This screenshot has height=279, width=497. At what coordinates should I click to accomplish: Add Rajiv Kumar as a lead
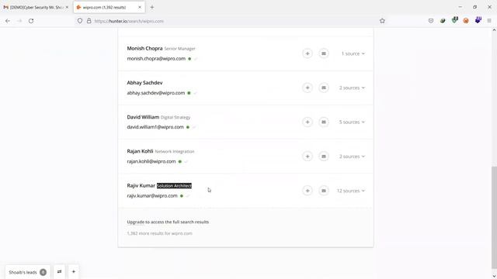click(308, 191)
